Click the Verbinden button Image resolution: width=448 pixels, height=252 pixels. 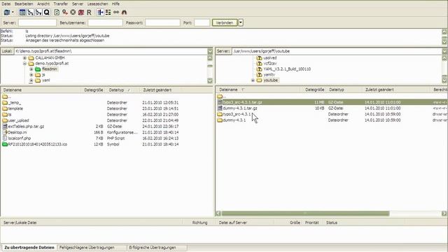click(225, 22)
